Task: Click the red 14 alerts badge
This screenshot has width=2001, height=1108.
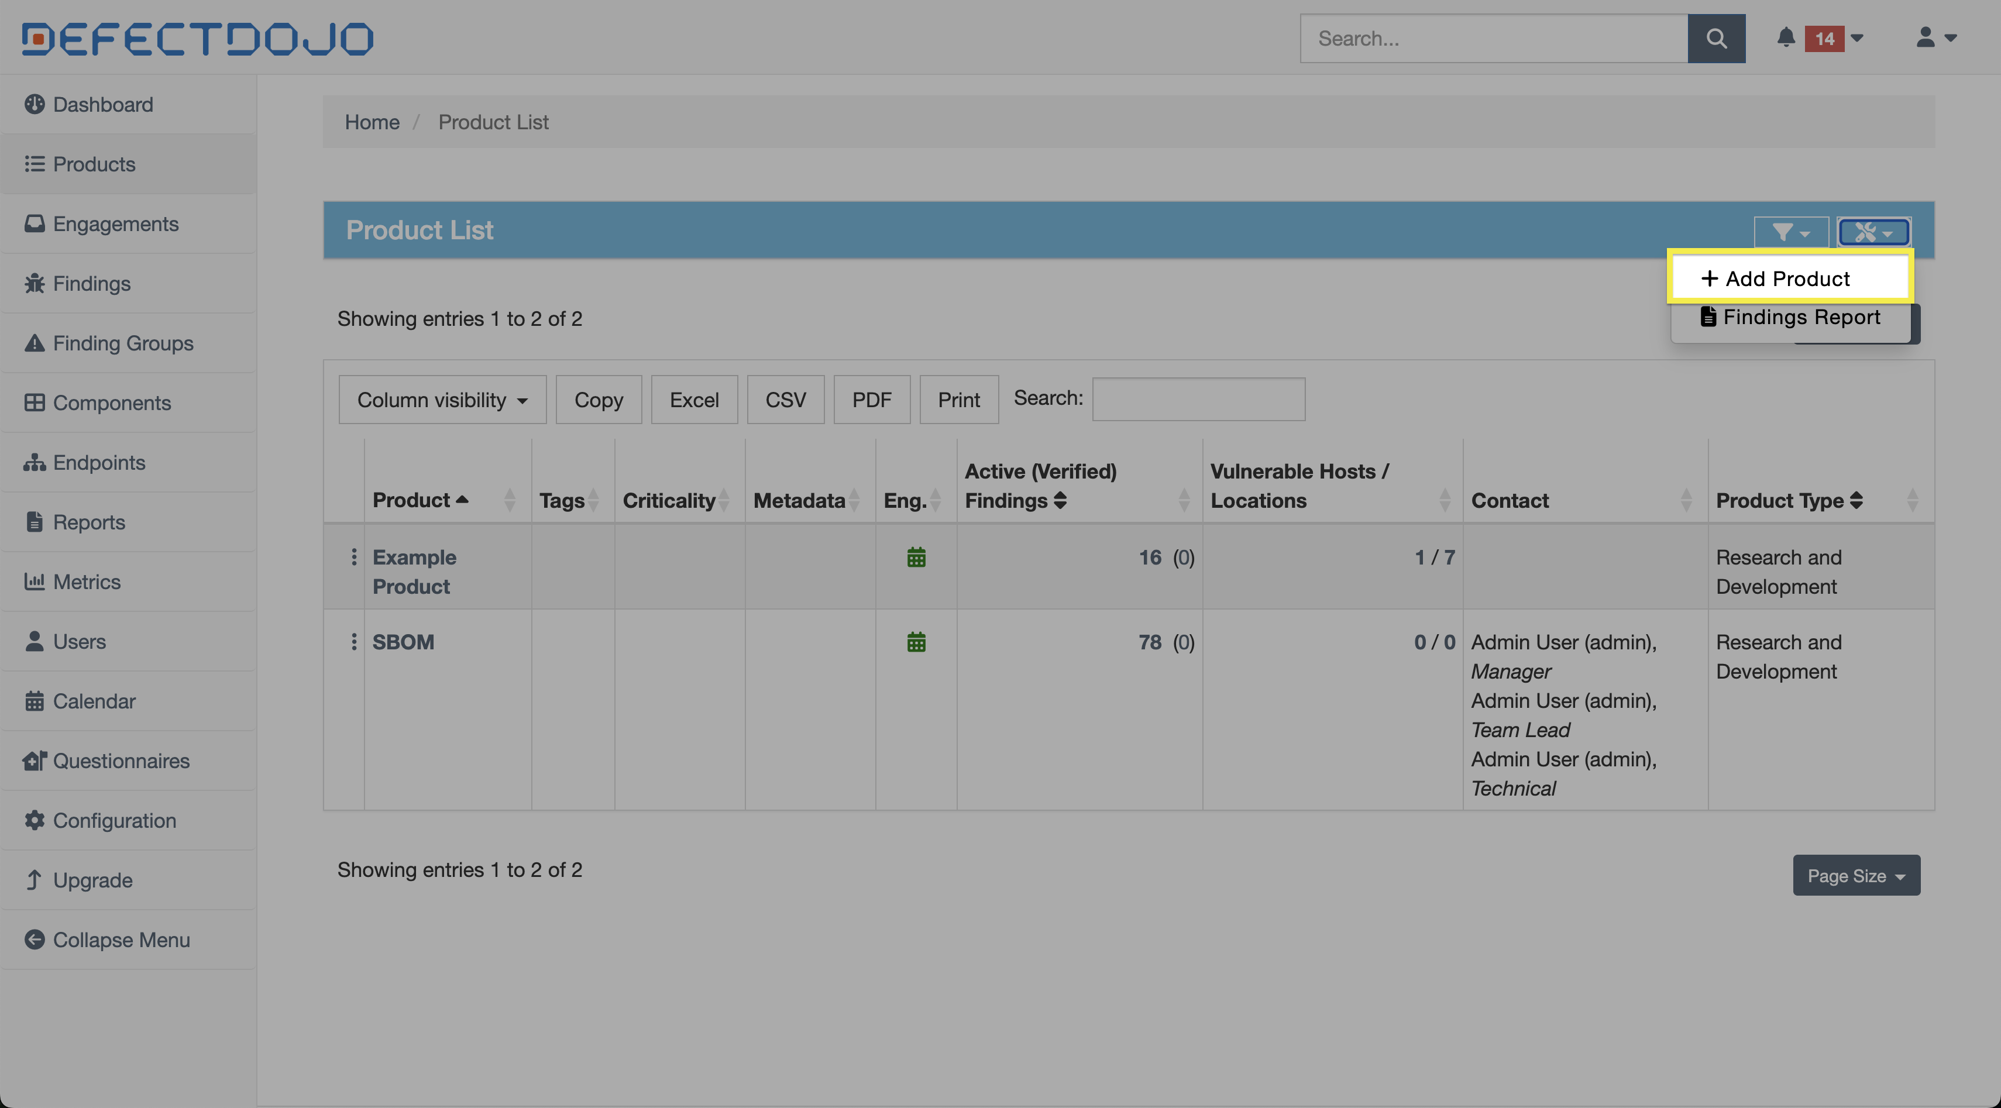Action: click(1824, 38)
